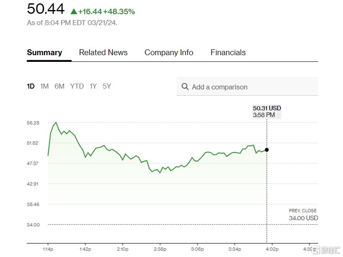This screenshot has width=343, height=257.
Task: Choose the 6M chart period
Action: point(59,87)
